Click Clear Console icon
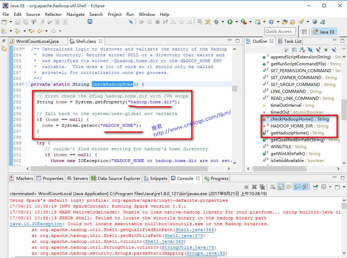 (273, 187)
